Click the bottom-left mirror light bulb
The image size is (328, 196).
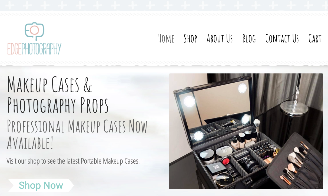point(198,136)
